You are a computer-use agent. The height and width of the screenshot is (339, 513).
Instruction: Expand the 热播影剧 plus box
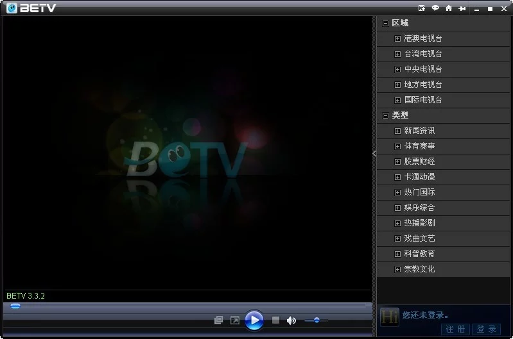[x=397, y=223]
